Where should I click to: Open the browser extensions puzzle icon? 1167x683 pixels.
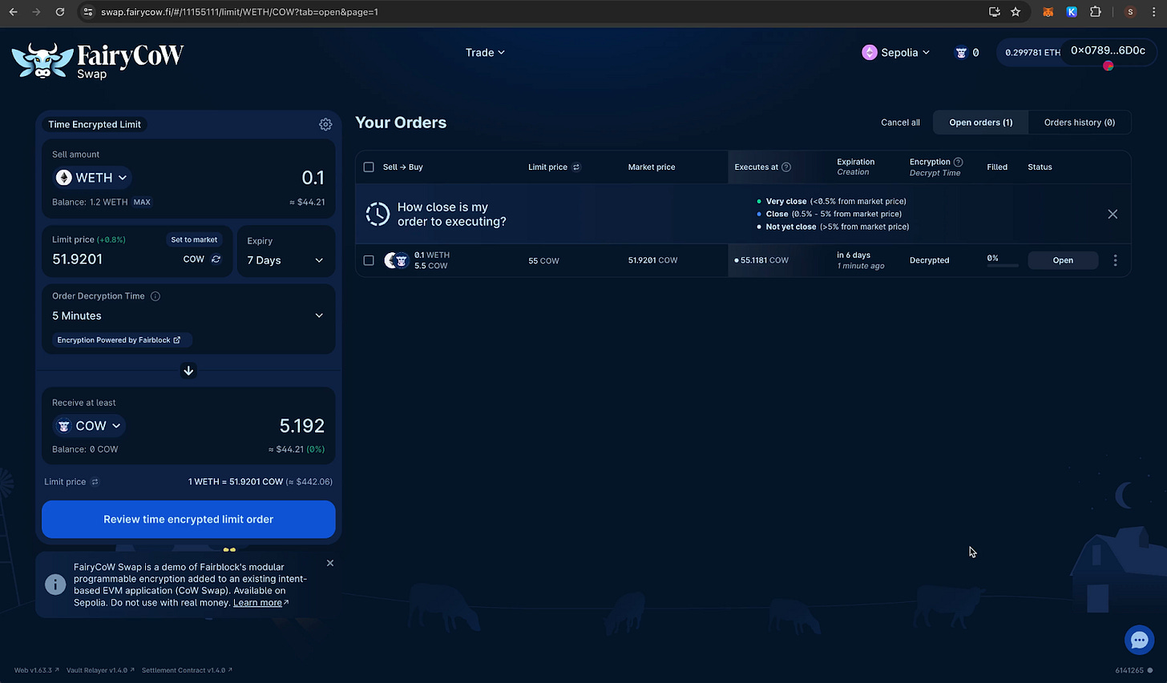click(1095, 12)
